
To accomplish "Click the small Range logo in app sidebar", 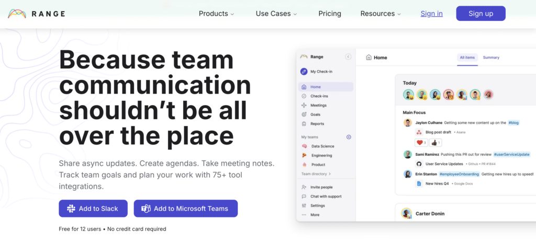I will tap(304, 56).
